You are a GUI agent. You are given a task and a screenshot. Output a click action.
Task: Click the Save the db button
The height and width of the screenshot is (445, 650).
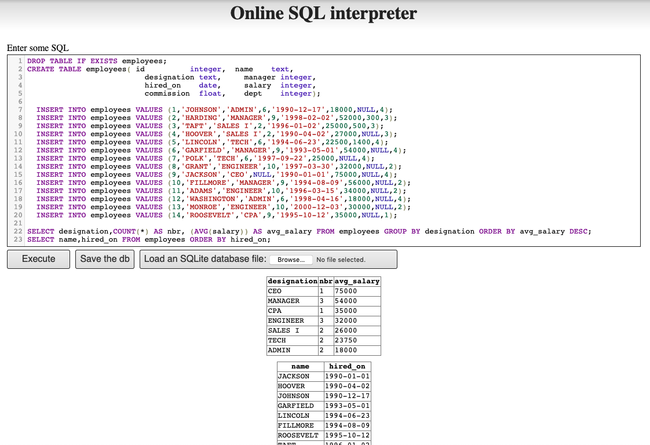(105, 259)
